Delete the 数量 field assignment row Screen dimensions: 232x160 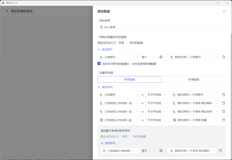(x=223, y=120)
